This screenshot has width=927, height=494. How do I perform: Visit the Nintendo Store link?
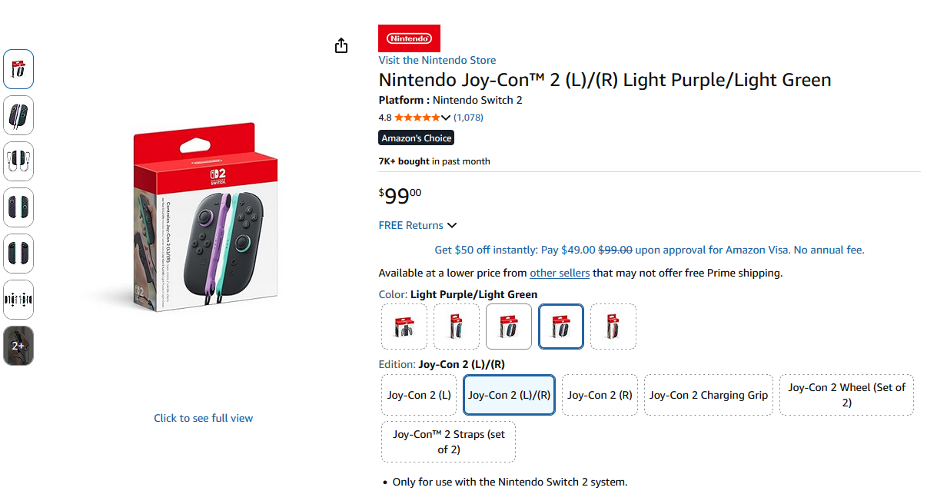click(x=437, y=60)
